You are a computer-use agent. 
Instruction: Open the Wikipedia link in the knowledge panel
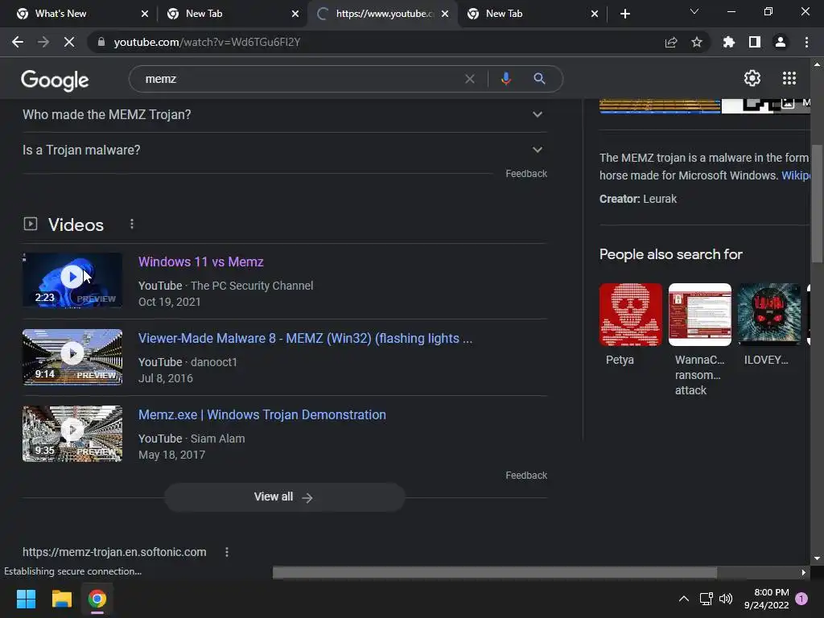(x=796, y=175)
